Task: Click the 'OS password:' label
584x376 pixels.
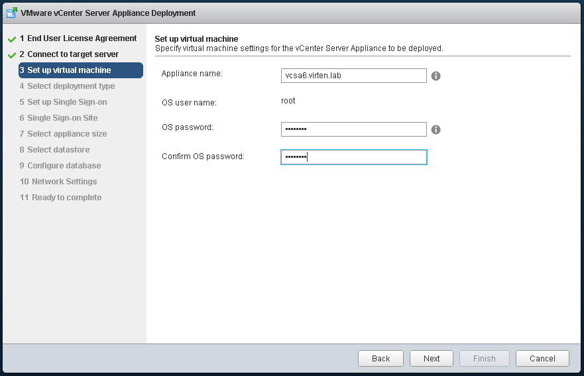Action: [188, 127]
